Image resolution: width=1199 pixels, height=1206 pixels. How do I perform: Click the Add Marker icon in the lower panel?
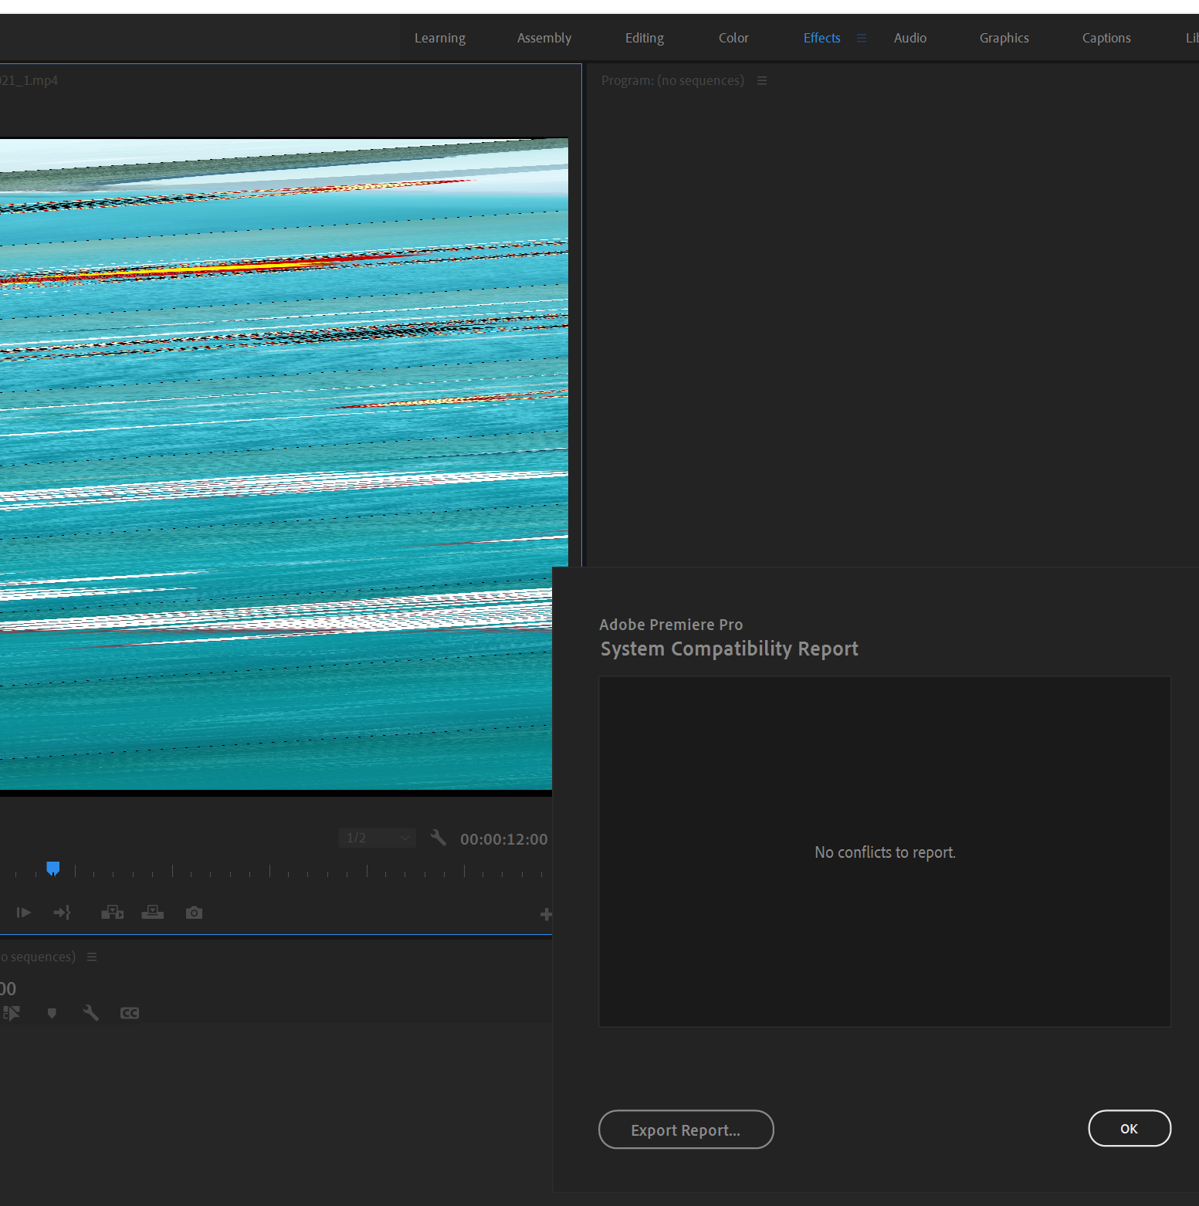click(x=52, y=1013)
